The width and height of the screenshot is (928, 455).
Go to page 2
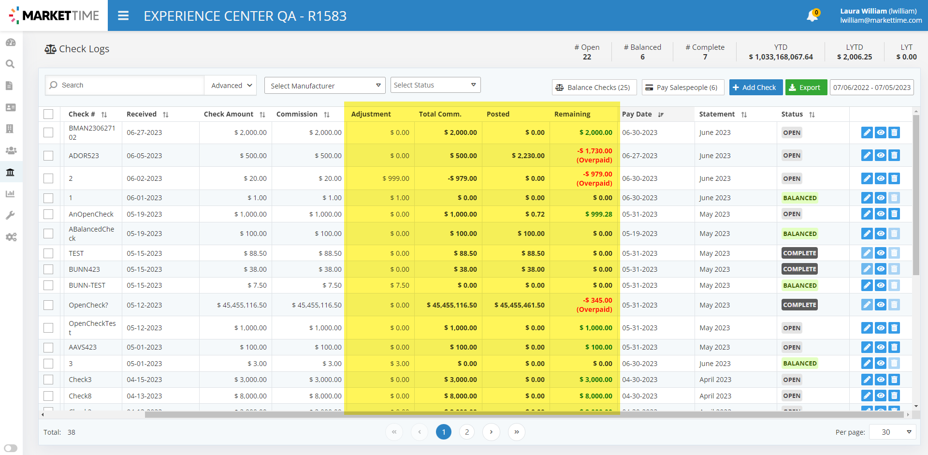467,432
